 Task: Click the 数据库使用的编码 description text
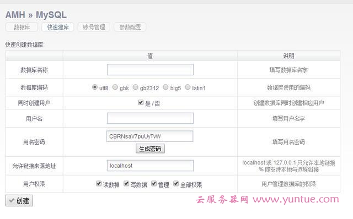pyautogui.click(x=288, y=87)
